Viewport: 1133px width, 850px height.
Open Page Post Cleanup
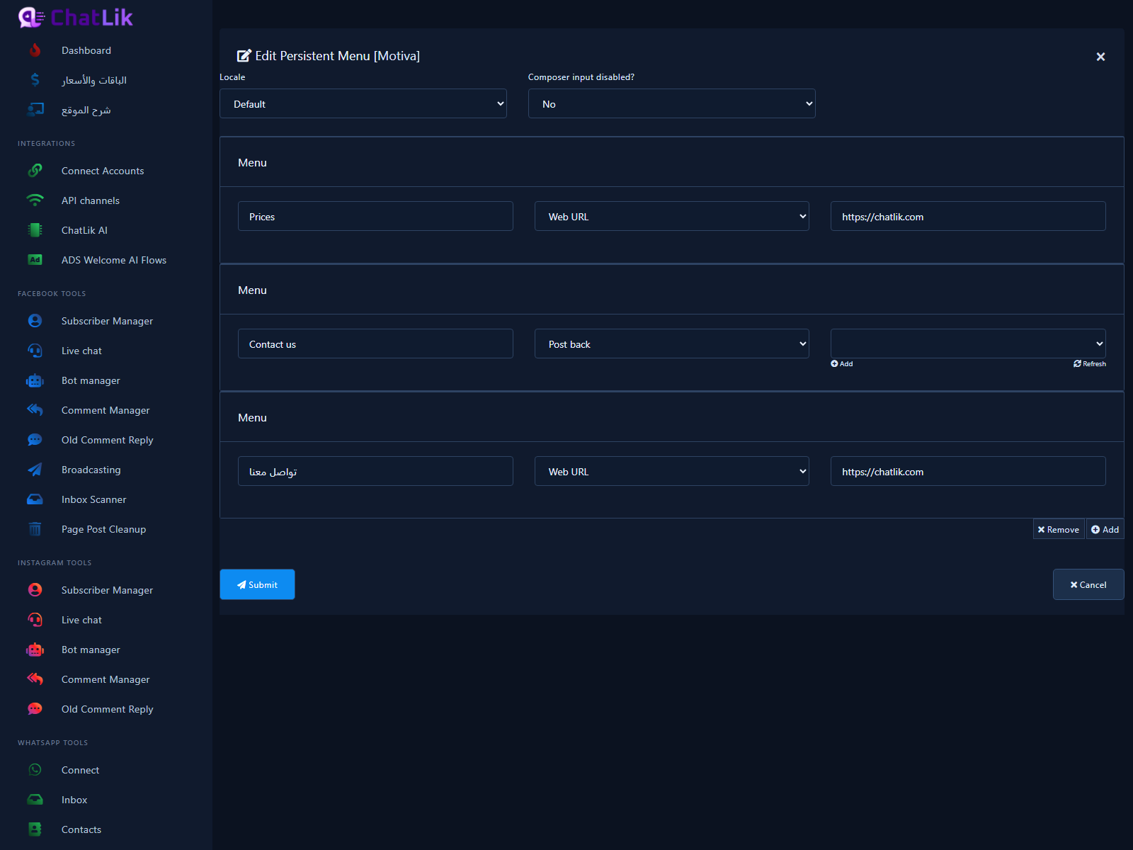point(103,529)
